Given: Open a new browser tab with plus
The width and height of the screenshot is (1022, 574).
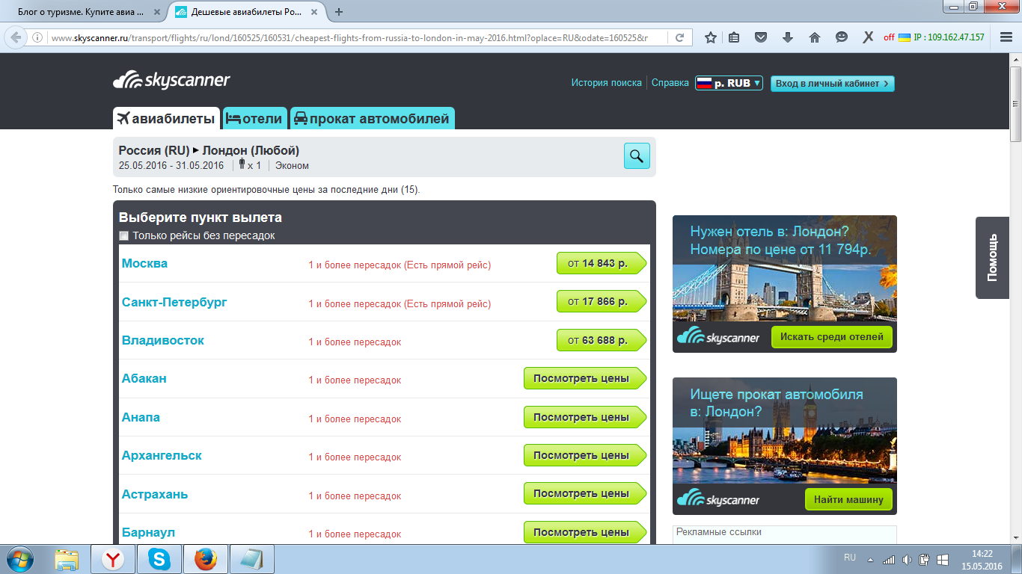Looking at the screenshot, I should (x=339, y=12).
